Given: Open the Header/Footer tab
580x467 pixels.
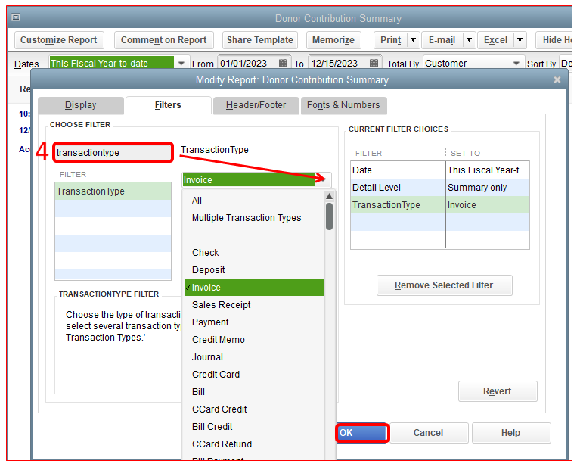Looking at the screenshot, I should (256, 105).
